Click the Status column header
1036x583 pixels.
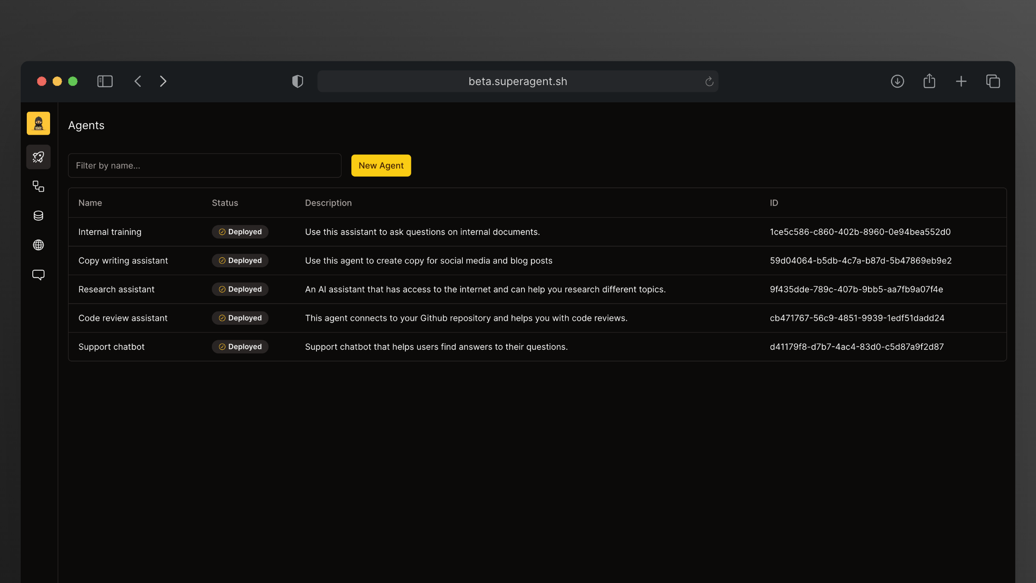pyautogui.click(x=225, y=203)
